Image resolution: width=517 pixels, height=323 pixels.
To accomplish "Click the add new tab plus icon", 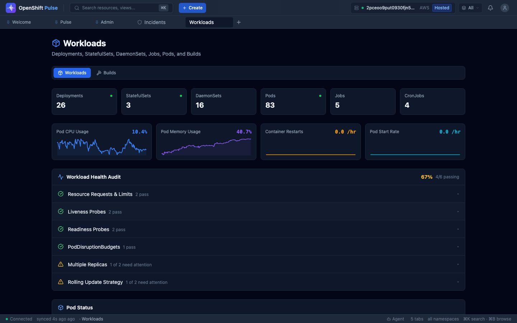I will click(x=239, y=22).
